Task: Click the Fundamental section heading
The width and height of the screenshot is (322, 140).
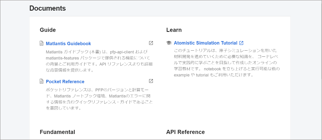Action: tap(57, 132)
